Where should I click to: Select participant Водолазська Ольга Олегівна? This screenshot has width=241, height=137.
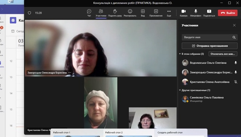pyautogui.click(x=210, y=62)
